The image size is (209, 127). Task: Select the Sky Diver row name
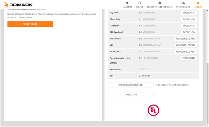(x=114, y=13)
